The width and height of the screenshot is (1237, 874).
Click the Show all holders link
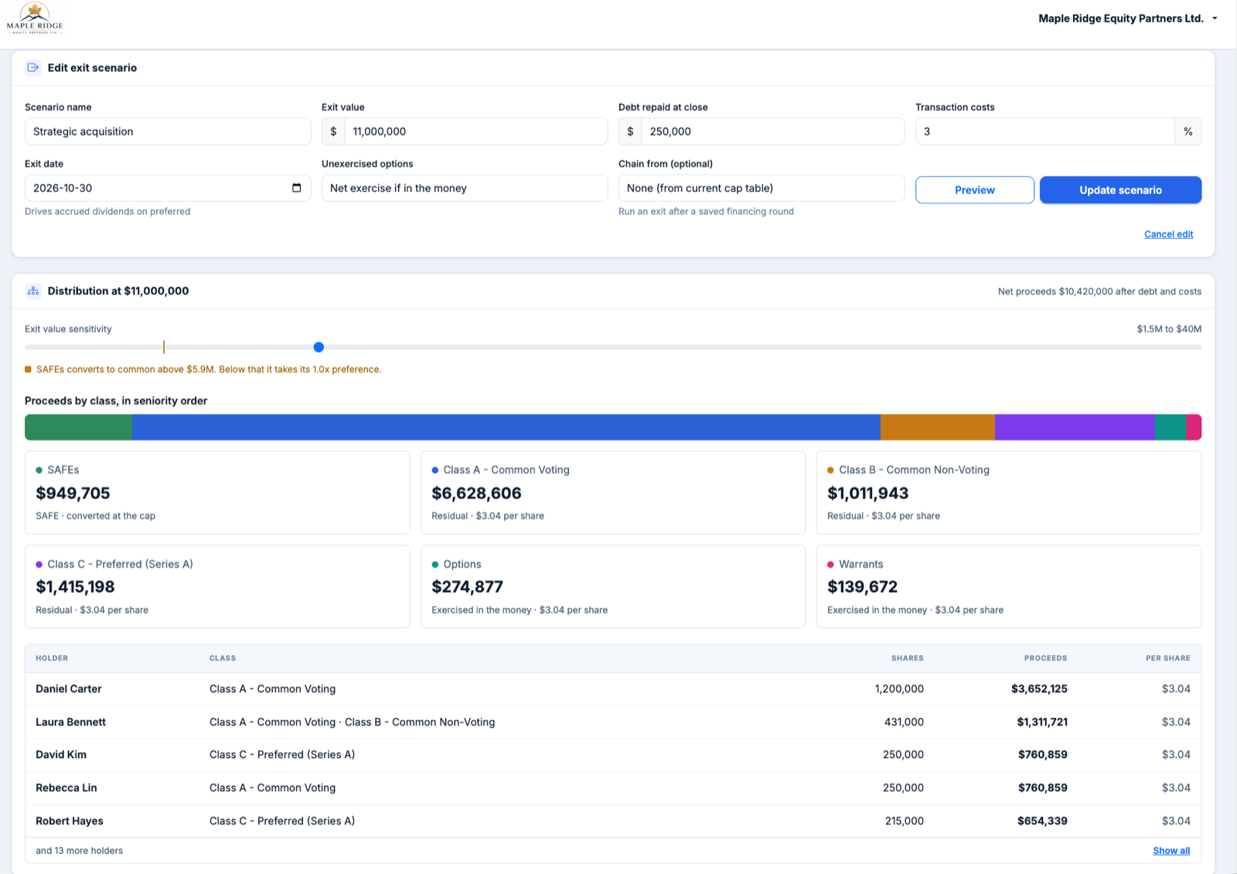[1171, 851]
